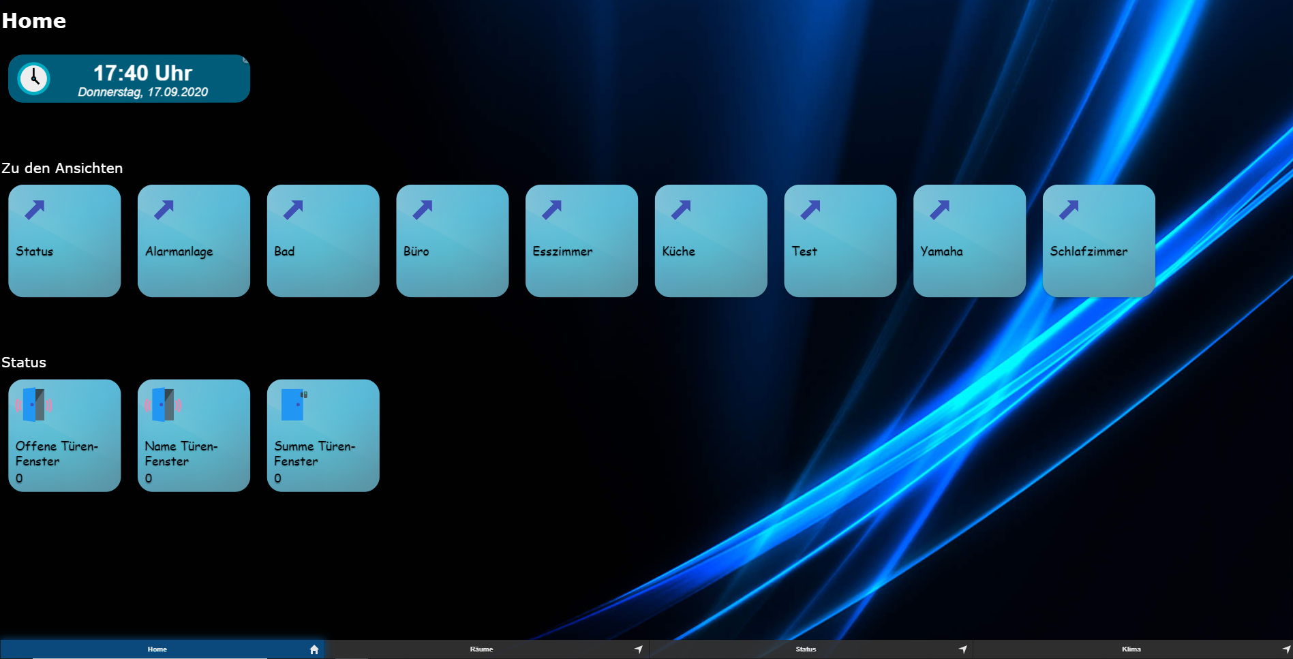The width and height of the screenshot is (1293, 659).
Task: Click the value 0 under Offene Türen-Fenster
Action: point(19,478)
